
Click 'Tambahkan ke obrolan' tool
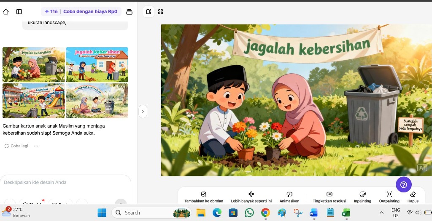tap(204, 197)
